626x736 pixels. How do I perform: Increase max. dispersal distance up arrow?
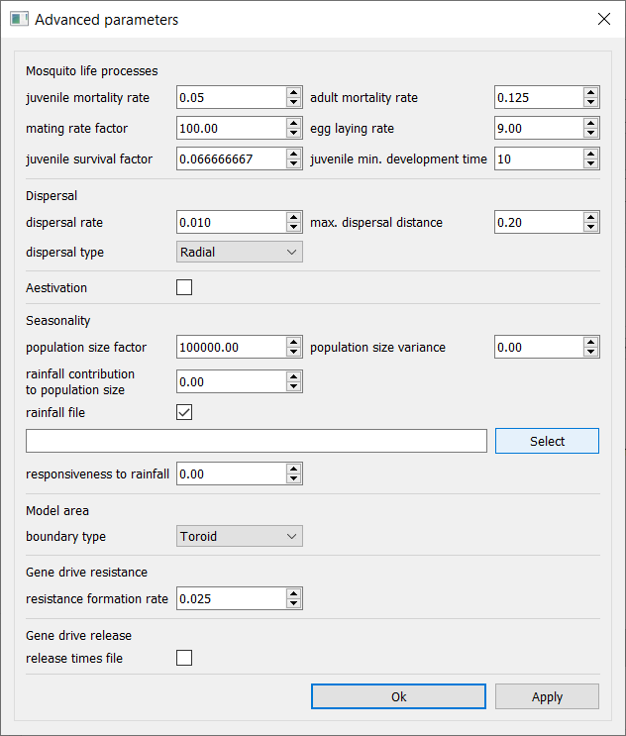coord(590,217)
